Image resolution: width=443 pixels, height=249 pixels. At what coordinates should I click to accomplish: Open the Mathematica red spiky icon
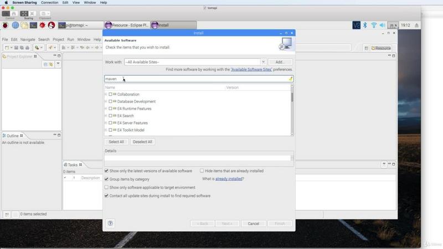pos(43,25)
